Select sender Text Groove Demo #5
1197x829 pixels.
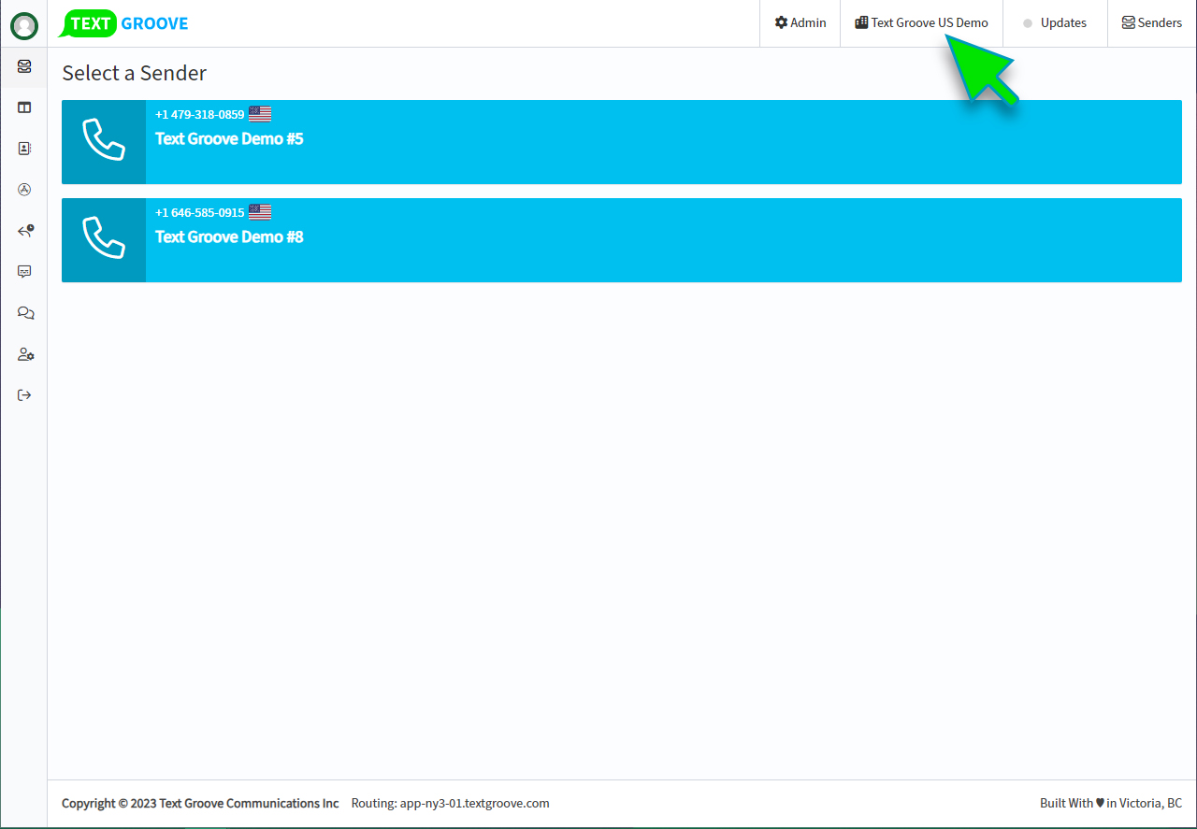tap(622, 142)
